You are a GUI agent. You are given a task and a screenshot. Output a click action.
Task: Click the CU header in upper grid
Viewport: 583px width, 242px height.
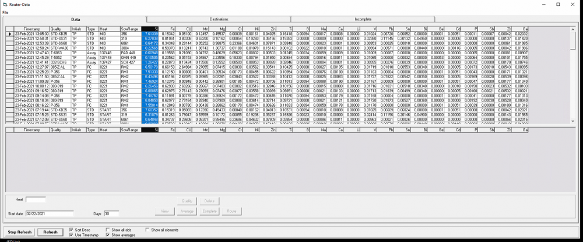(184, 29)
